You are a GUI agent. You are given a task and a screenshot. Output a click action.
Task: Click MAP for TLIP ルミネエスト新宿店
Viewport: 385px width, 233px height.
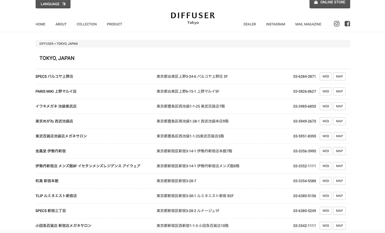coord(339,196)
